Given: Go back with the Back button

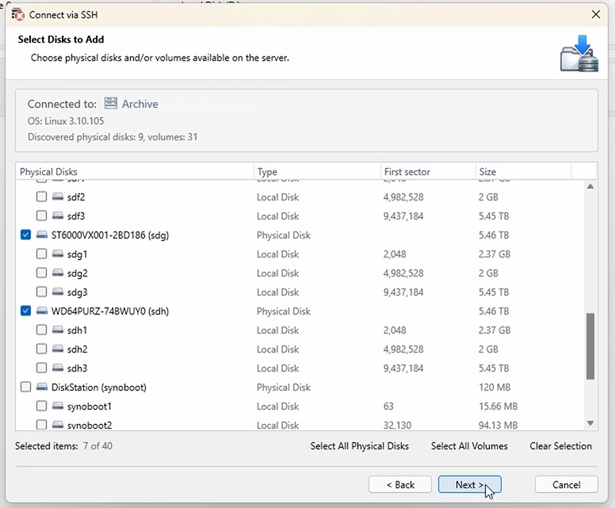Looking at the screenshot, I should pyautogui.click(x=400, y=484).
